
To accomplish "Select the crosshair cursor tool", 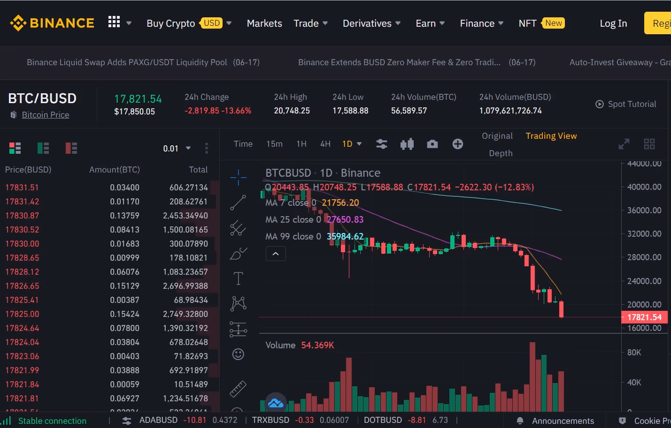I will click(x=239, y=178).
